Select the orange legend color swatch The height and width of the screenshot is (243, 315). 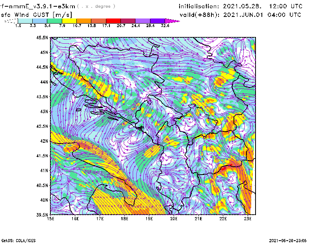click(x=84, y=21)
